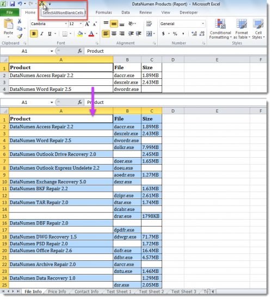Click Decrease Font Size icon
The width and height of the screenshot is (272, 299).
click(x=95, y=24)
